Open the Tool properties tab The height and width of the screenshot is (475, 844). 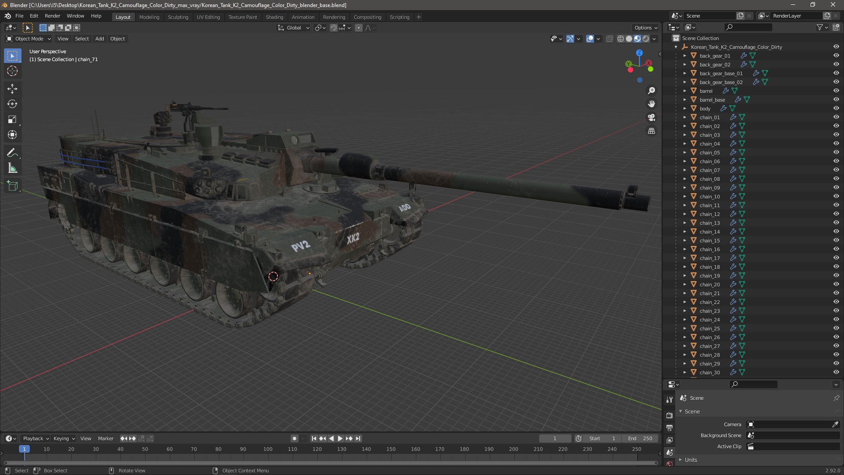pyautogui.click(x=669, y=400)
